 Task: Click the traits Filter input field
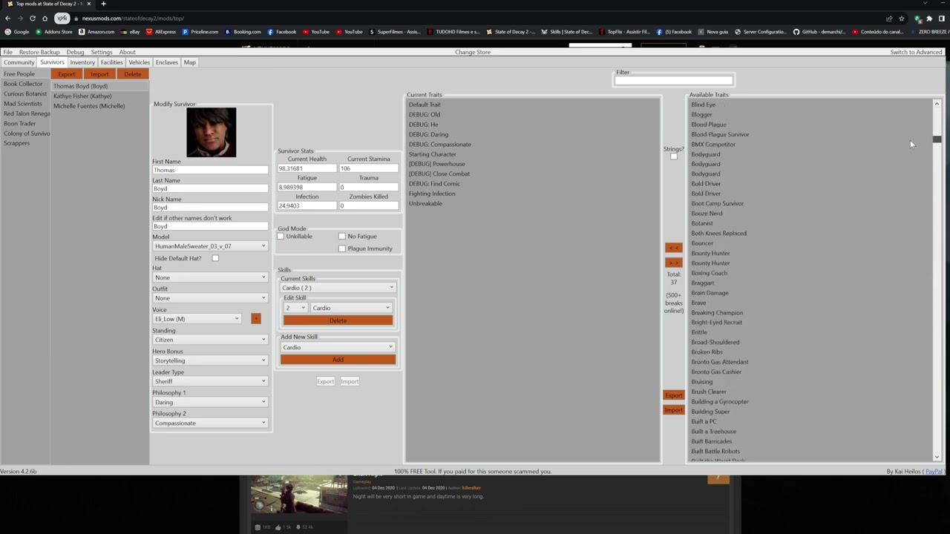(x=673, y=80)
